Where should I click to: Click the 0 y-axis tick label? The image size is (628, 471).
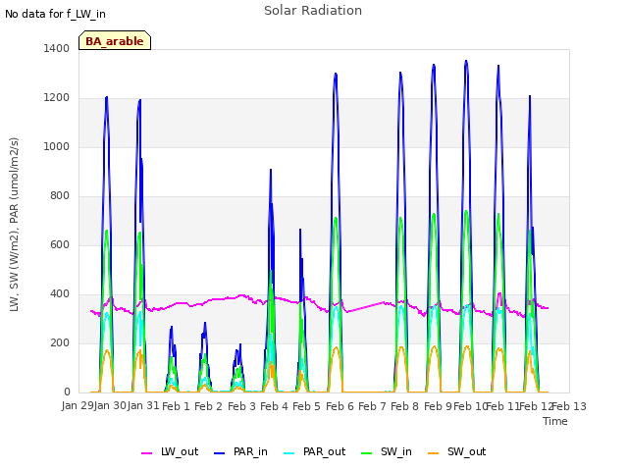click(x=67, y=392)
